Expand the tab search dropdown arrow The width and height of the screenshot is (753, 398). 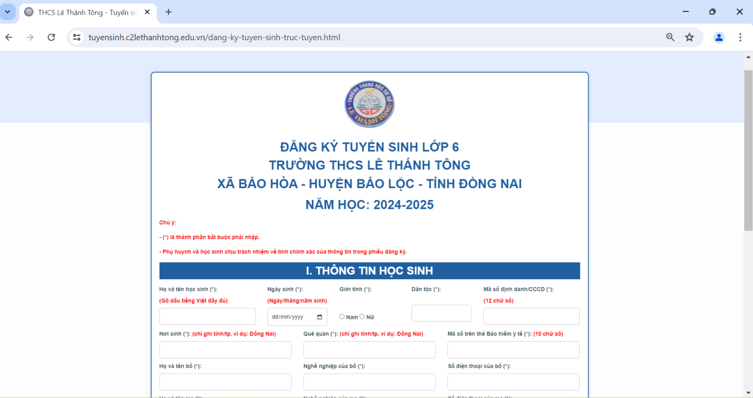tap(7, 12)
